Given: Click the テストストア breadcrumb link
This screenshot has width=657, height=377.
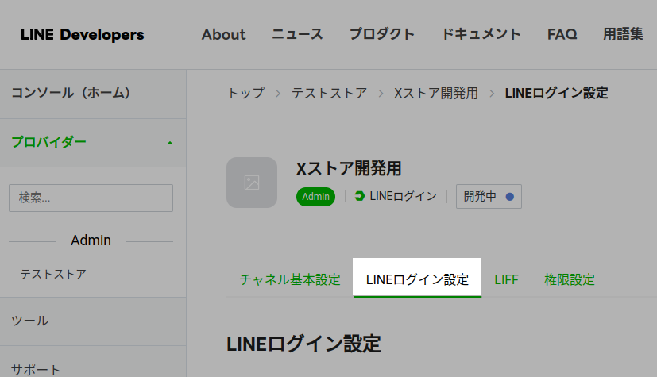Looking at the screenshot, I should pos(329,93).
